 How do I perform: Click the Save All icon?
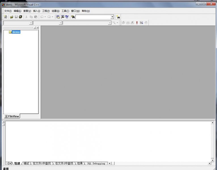[x=20, y=17]
